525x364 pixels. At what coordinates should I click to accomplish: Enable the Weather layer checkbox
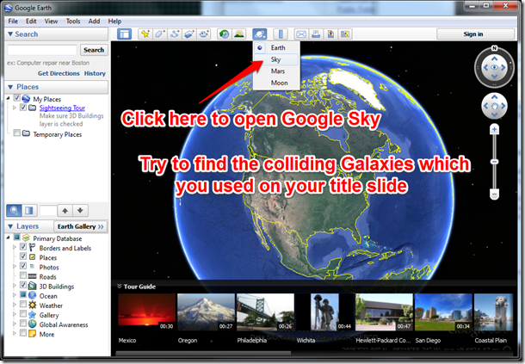pos(23,304)
